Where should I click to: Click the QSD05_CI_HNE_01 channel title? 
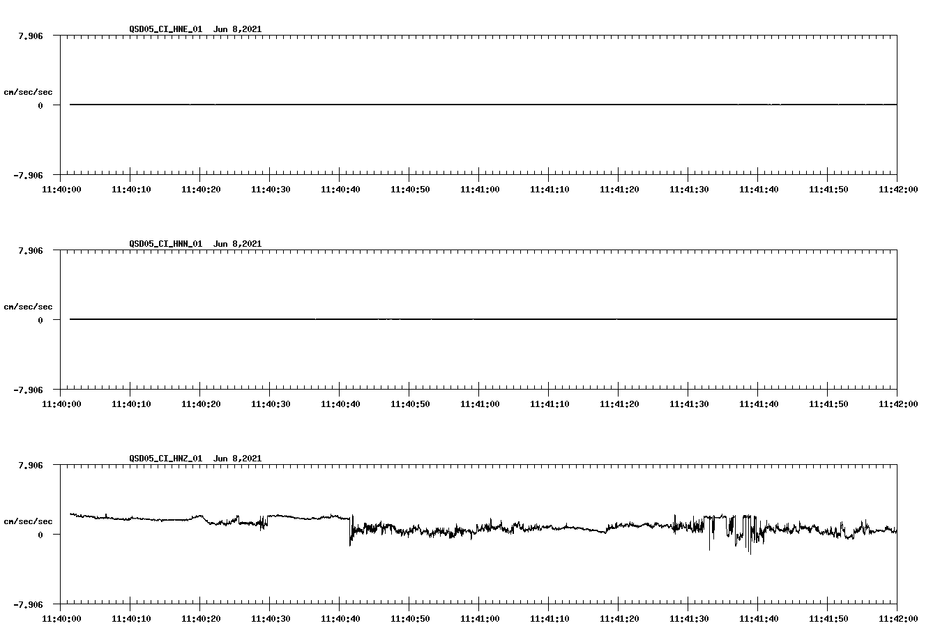pos(166,29)
